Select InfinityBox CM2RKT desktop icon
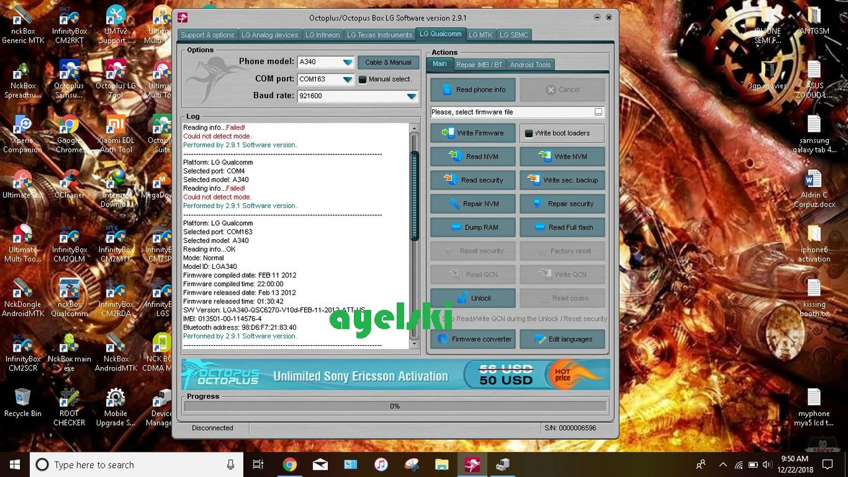 tap(70, 25)
